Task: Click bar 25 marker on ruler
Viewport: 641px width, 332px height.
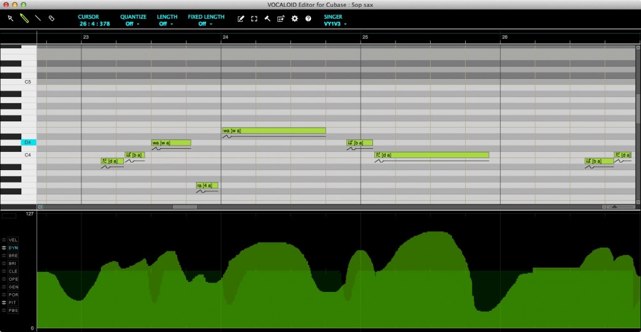Action: coord(365,37)
